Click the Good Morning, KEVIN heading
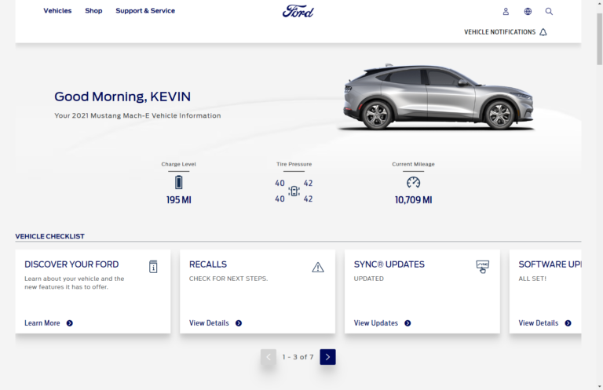603x390 pixels. (122, 97)
